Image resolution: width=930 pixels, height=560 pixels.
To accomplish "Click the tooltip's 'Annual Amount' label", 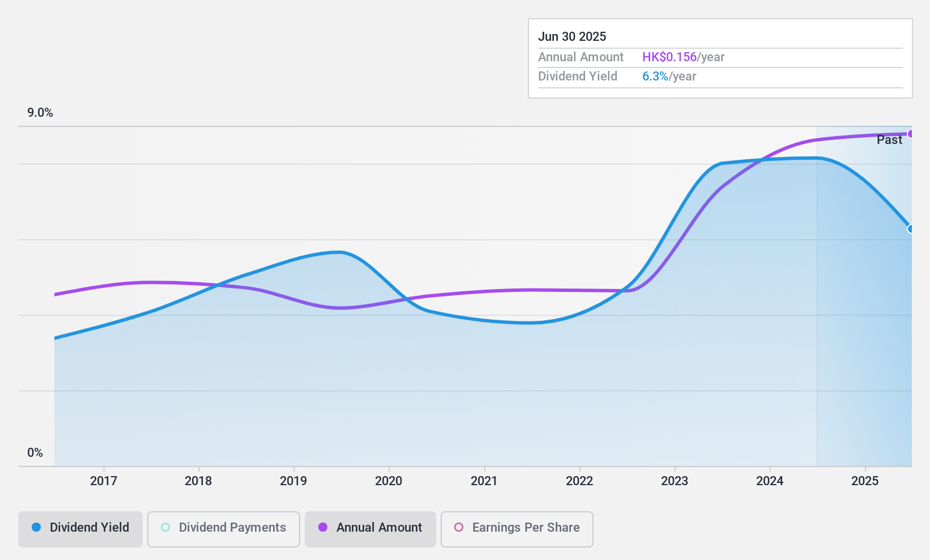I will pyautogui.click(x=581, y=57).
